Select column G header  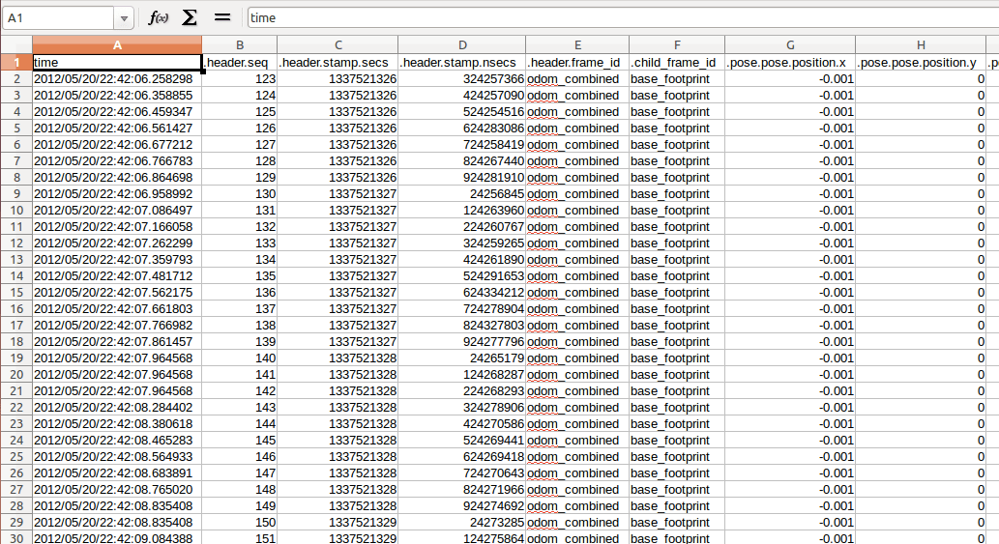(x=790, y=45)
